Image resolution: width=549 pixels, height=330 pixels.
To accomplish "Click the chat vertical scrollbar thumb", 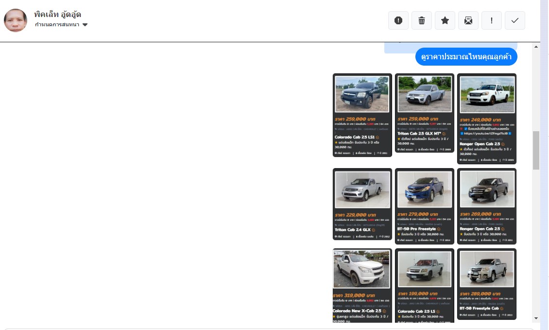I will 536,150.
